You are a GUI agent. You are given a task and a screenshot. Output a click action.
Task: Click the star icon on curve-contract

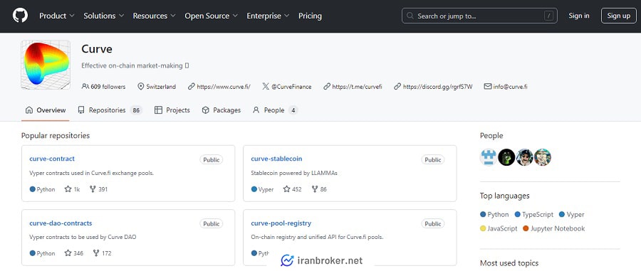click(x=68, y=189)
